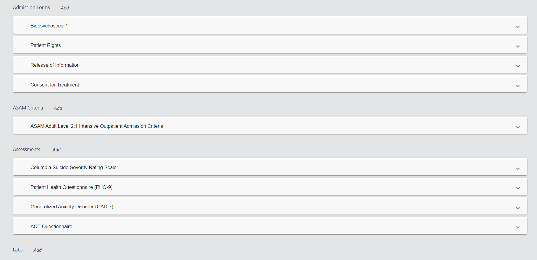Open Consent for Treatment form title

click(x=55, y=85)
